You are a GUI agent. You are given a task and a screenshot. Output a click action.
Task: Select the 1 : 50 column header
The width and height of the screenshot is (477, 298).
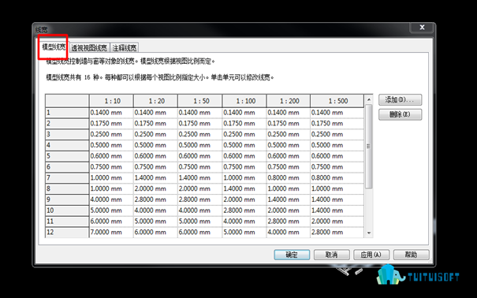pos(199,101)
